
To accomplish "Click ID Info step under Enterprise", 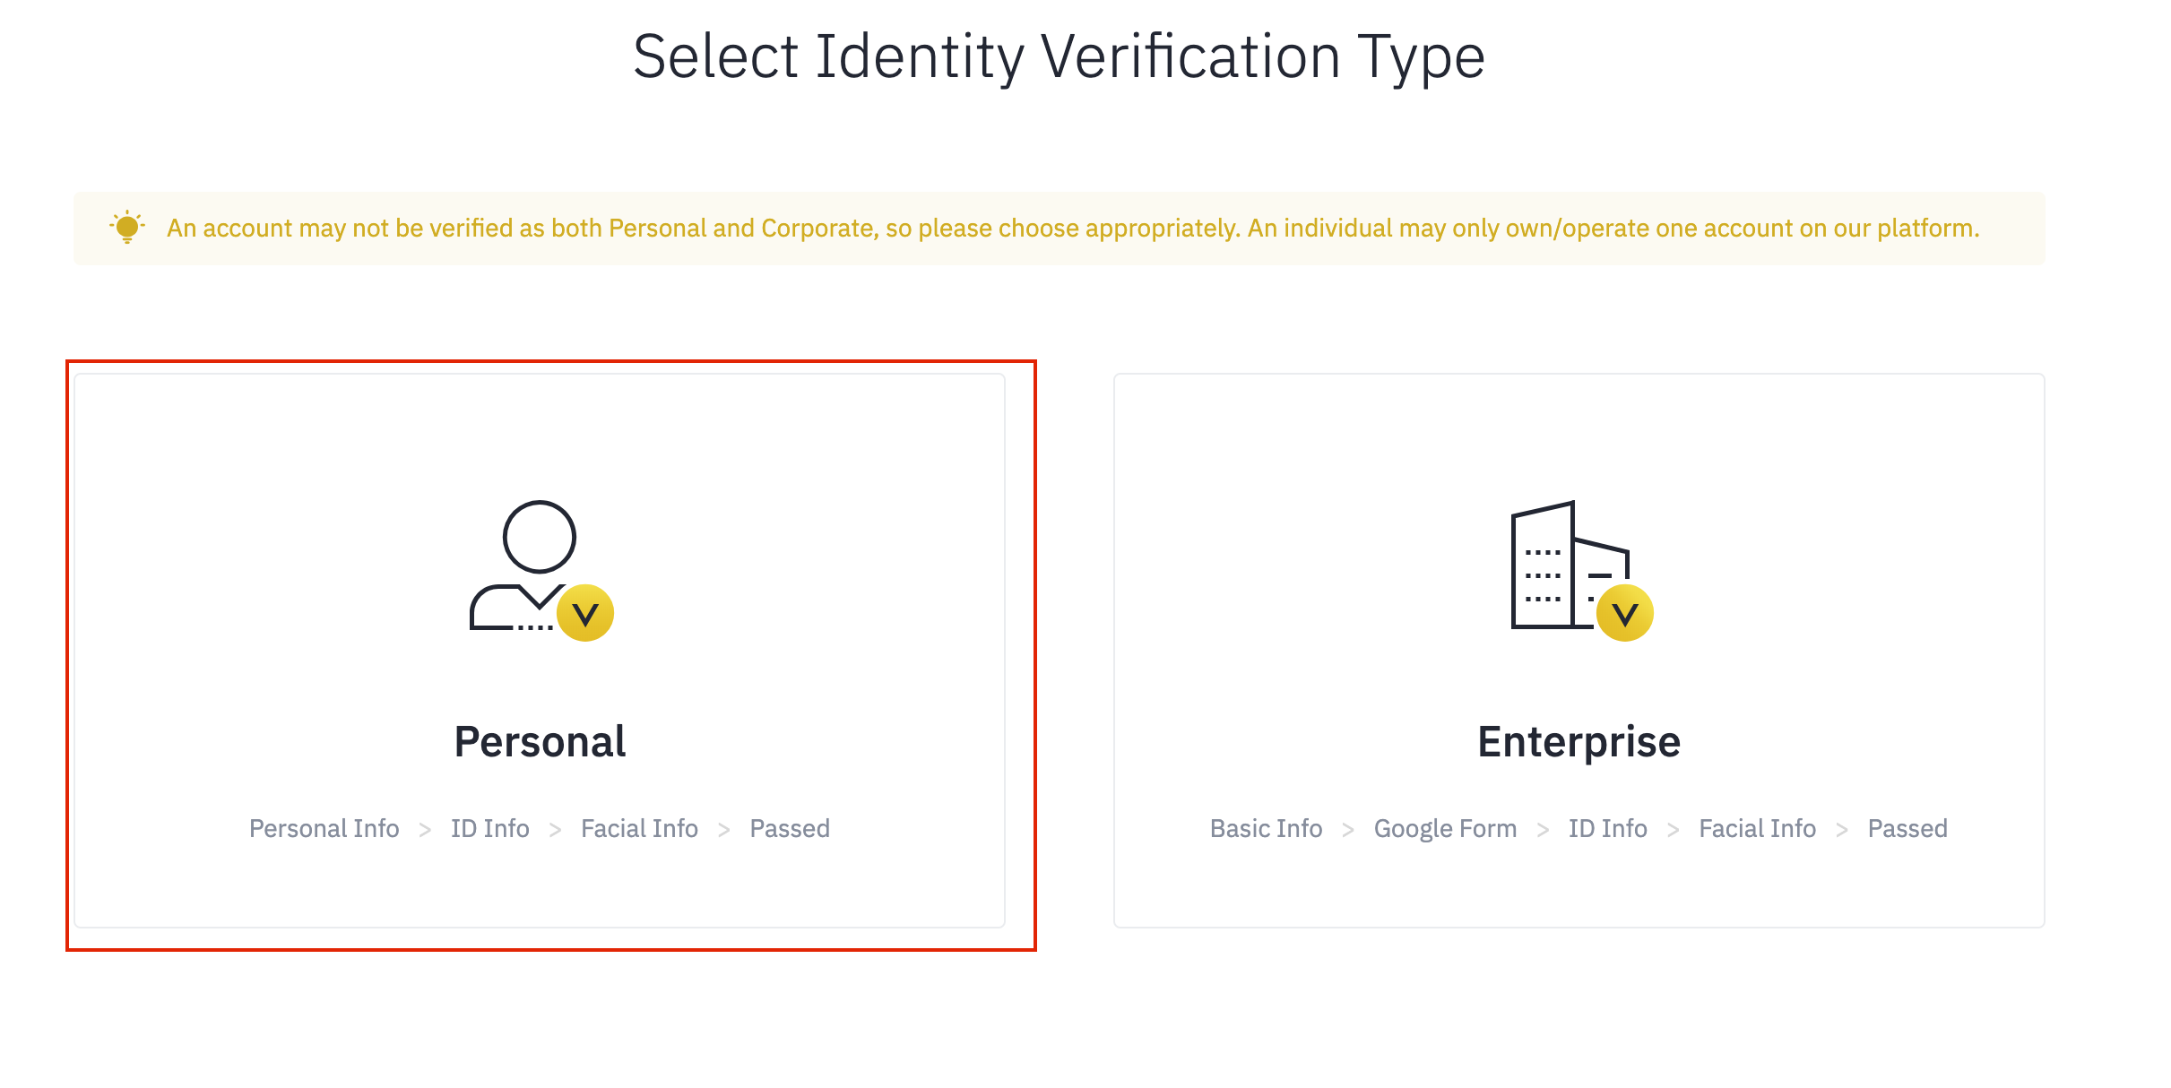I will [x=1607, y=828].
